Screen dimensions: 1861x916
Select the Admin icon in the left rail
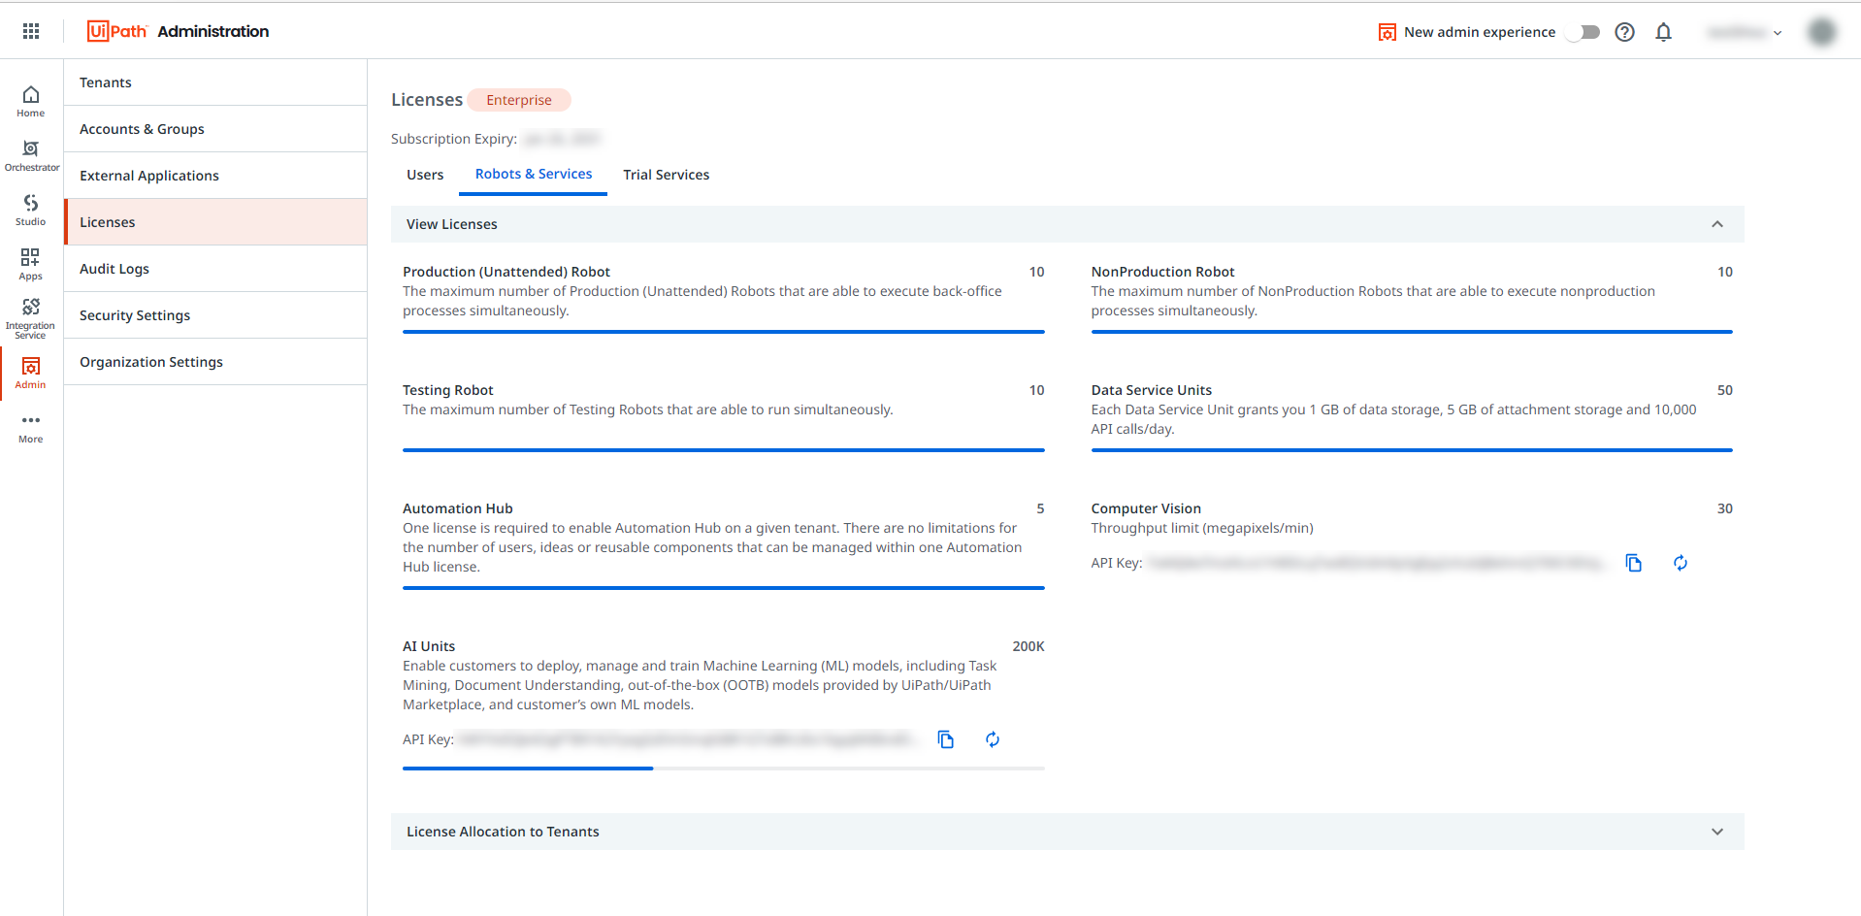click(x=31, y=373)
